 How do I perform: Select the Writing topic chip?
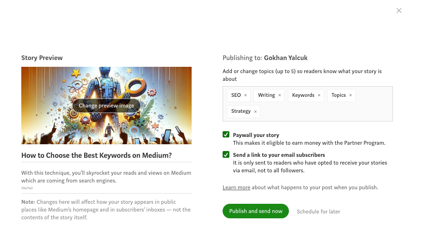click(x=266, y=95)
